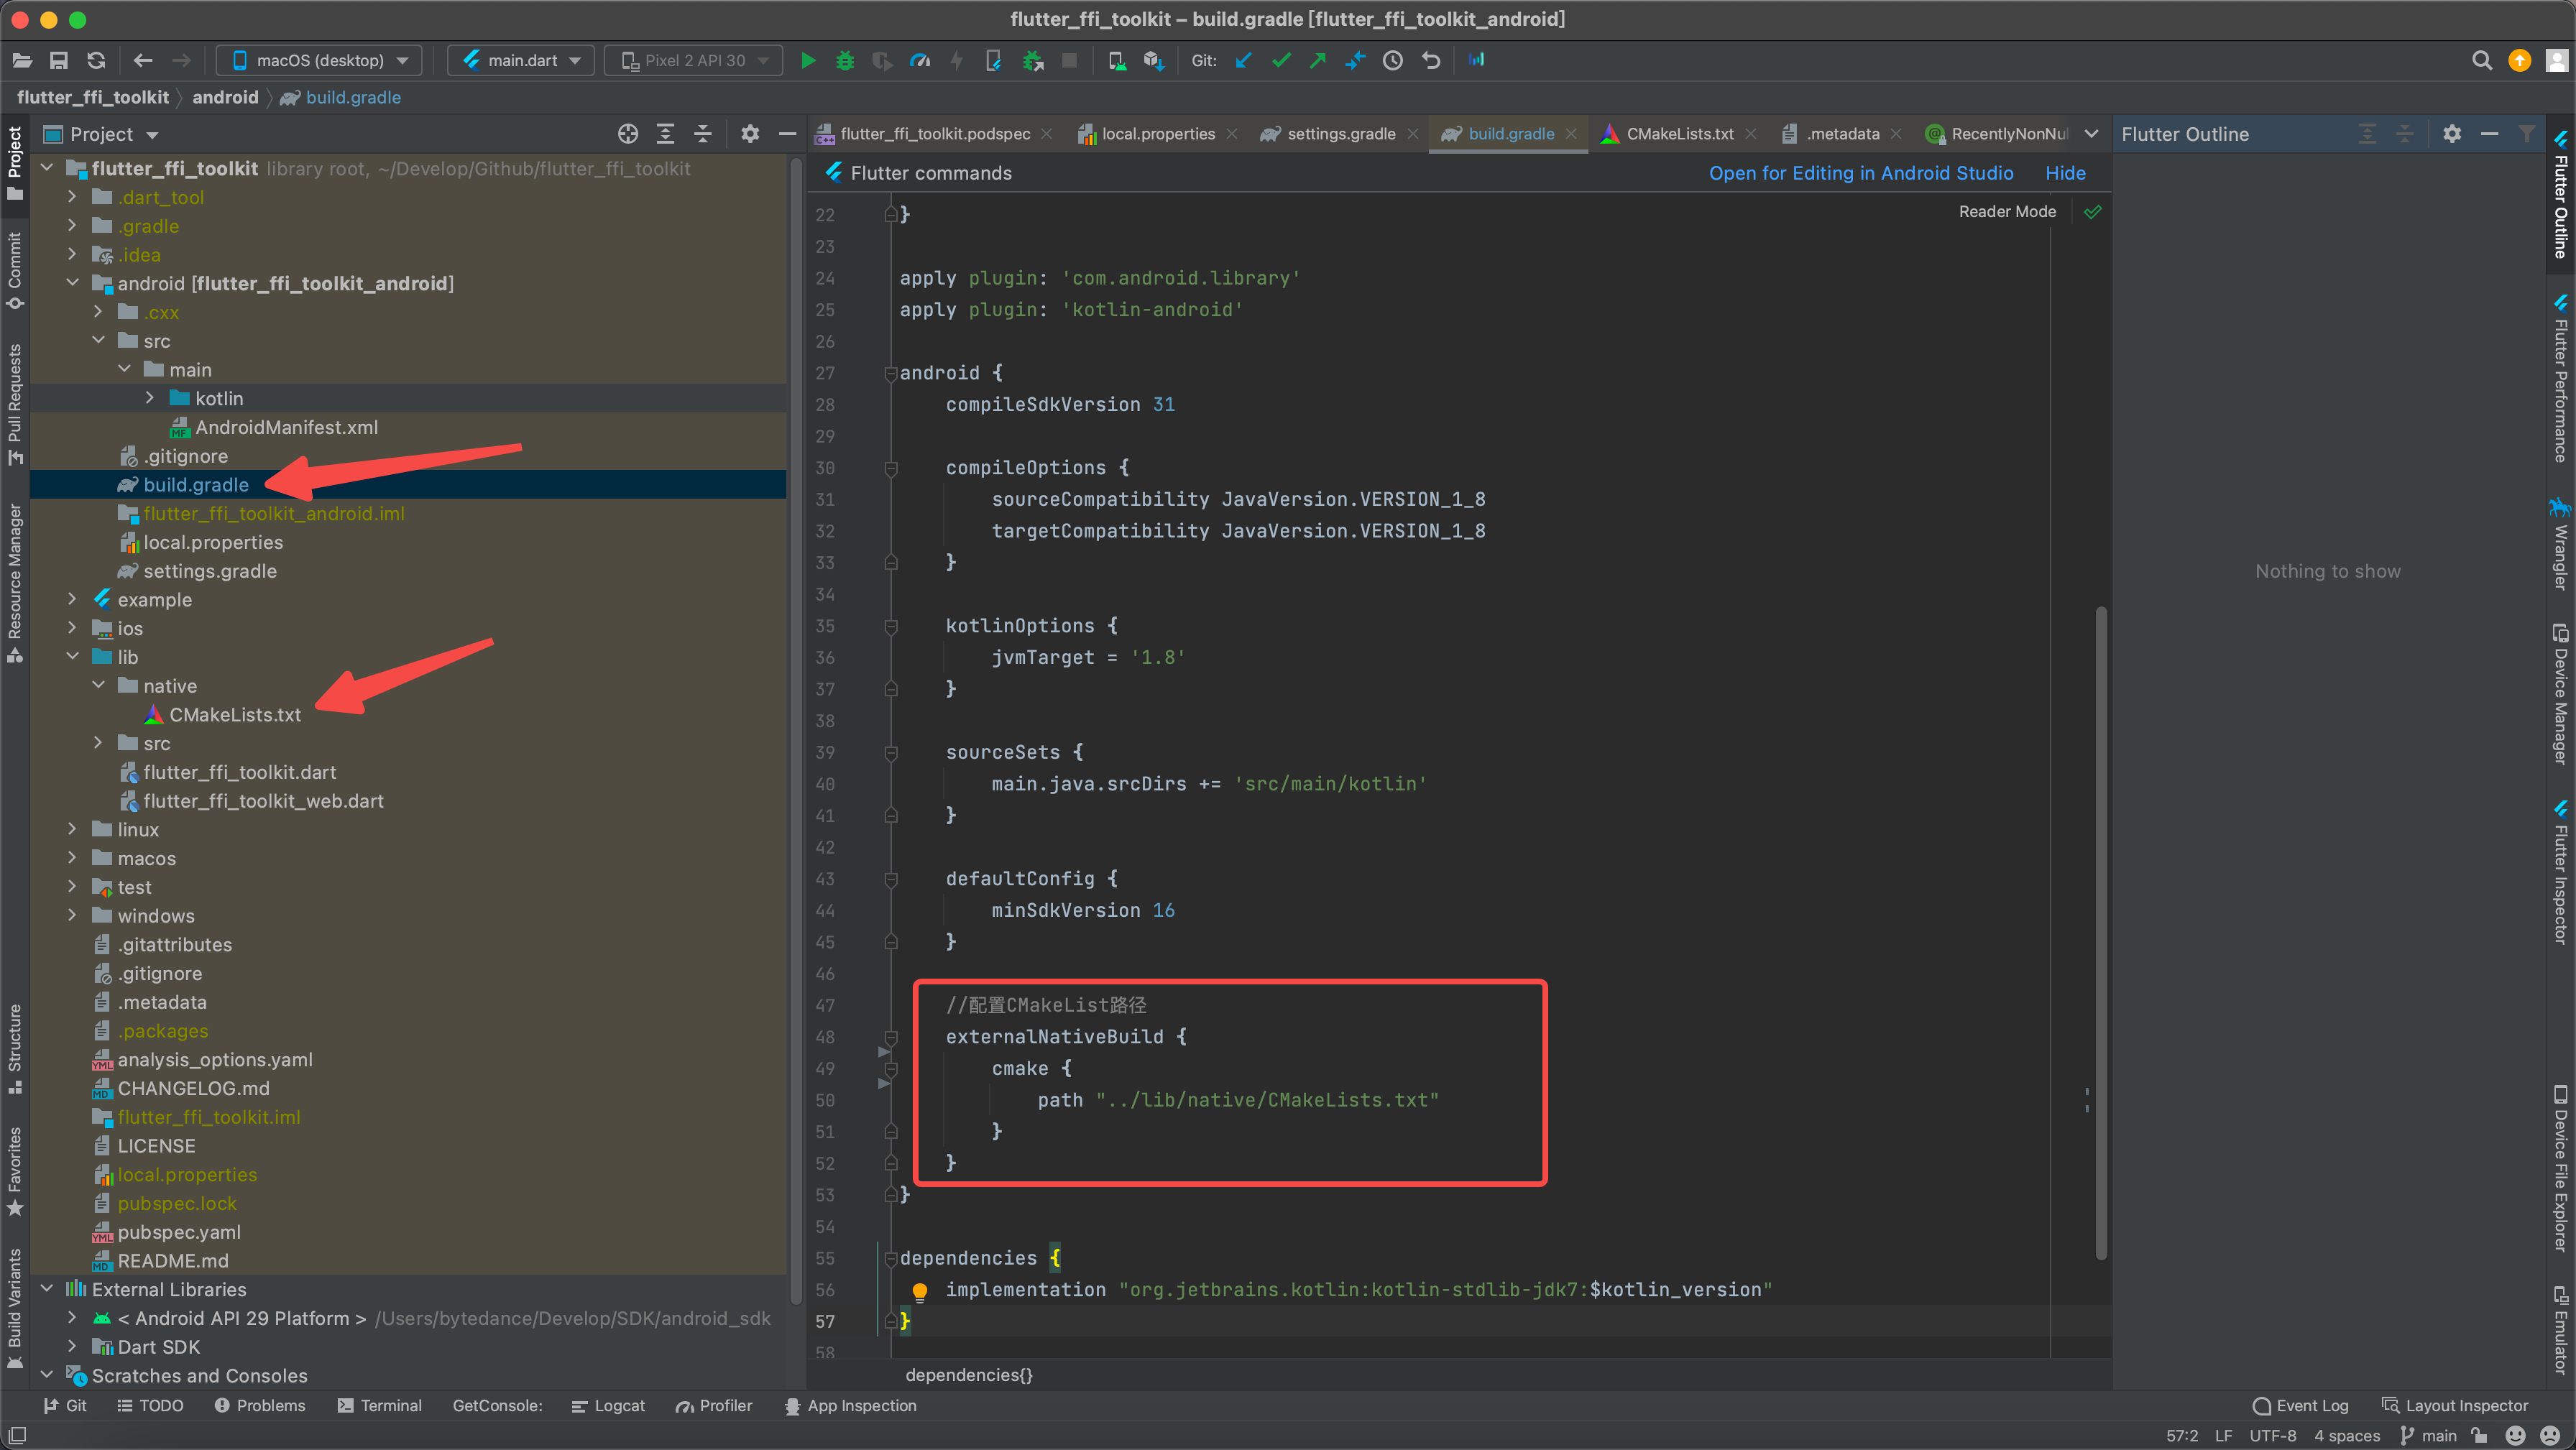Select the Pixel 2 API 30 device dropdown
This screenshot has width=2576, height=1450.
690,62
